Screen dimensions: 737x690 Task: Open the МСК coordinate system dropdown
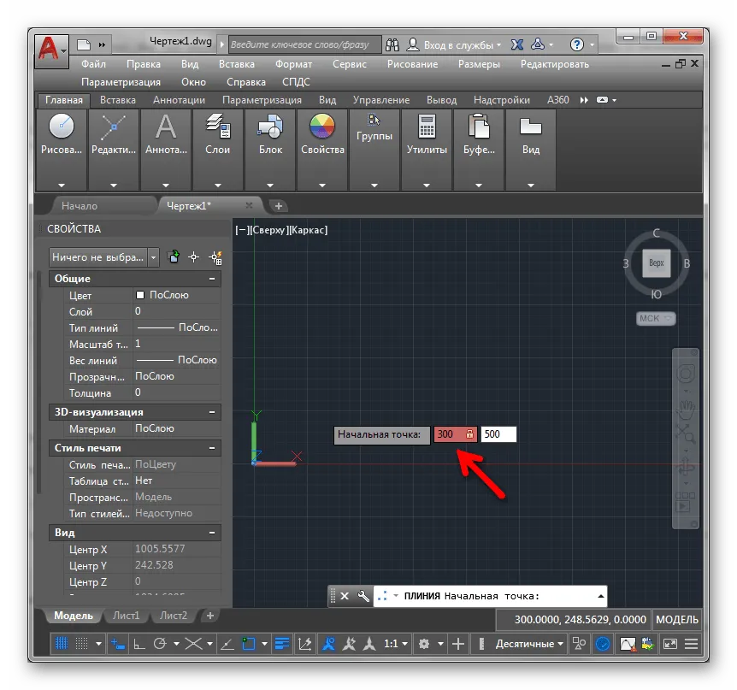(656, 319)
